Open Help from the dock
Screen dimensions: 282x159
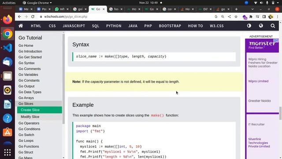(x=7, y=118)
